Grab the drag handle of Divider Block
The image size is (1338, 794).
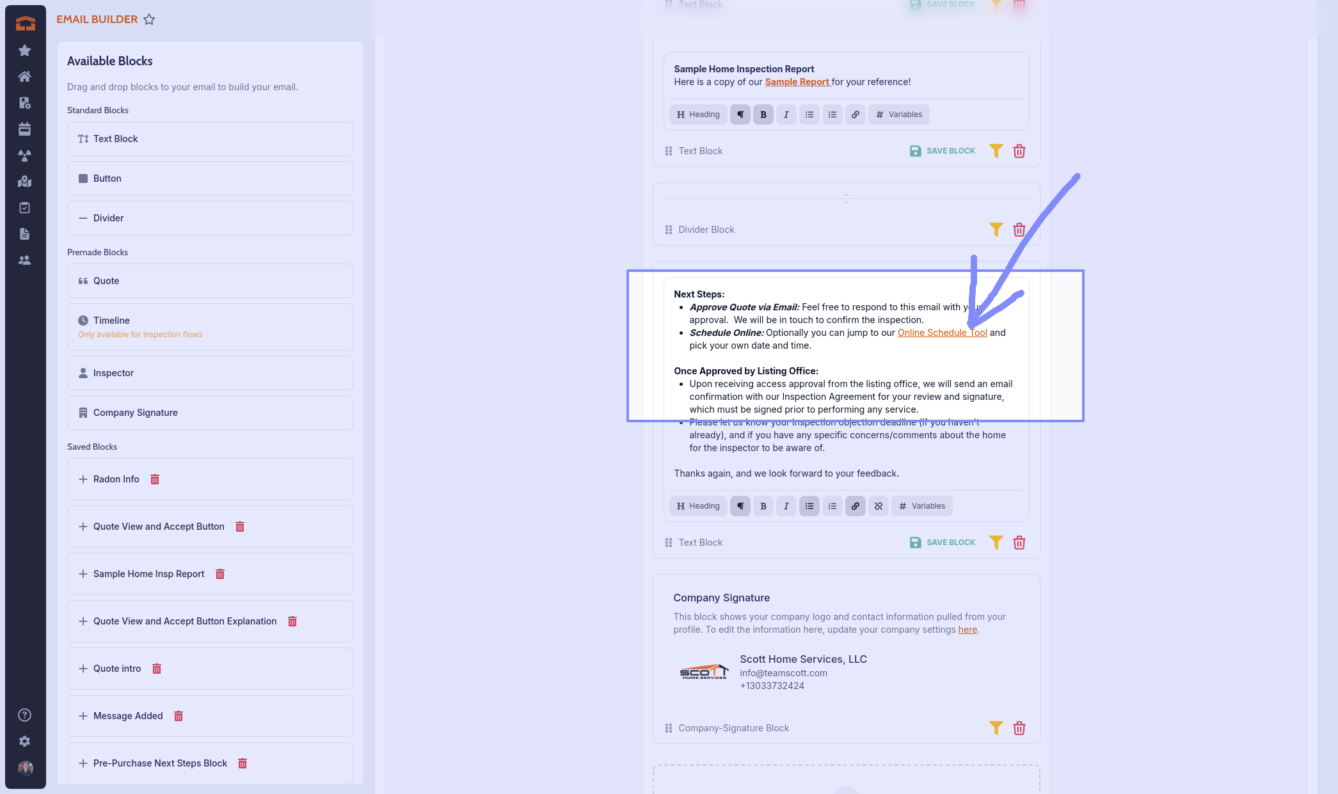pyautogui.click(x=669, y=230)
